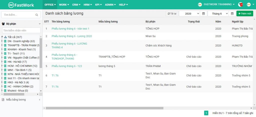The image size is (256, 117).
Task: Click building icon of MN1 - Tân Bình 1
Action: 5,70
